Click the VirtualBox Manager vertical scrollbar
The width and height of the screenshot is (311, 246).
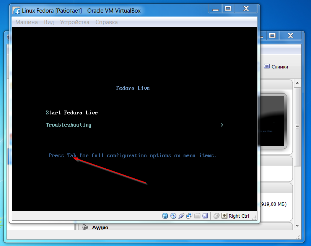297,126
